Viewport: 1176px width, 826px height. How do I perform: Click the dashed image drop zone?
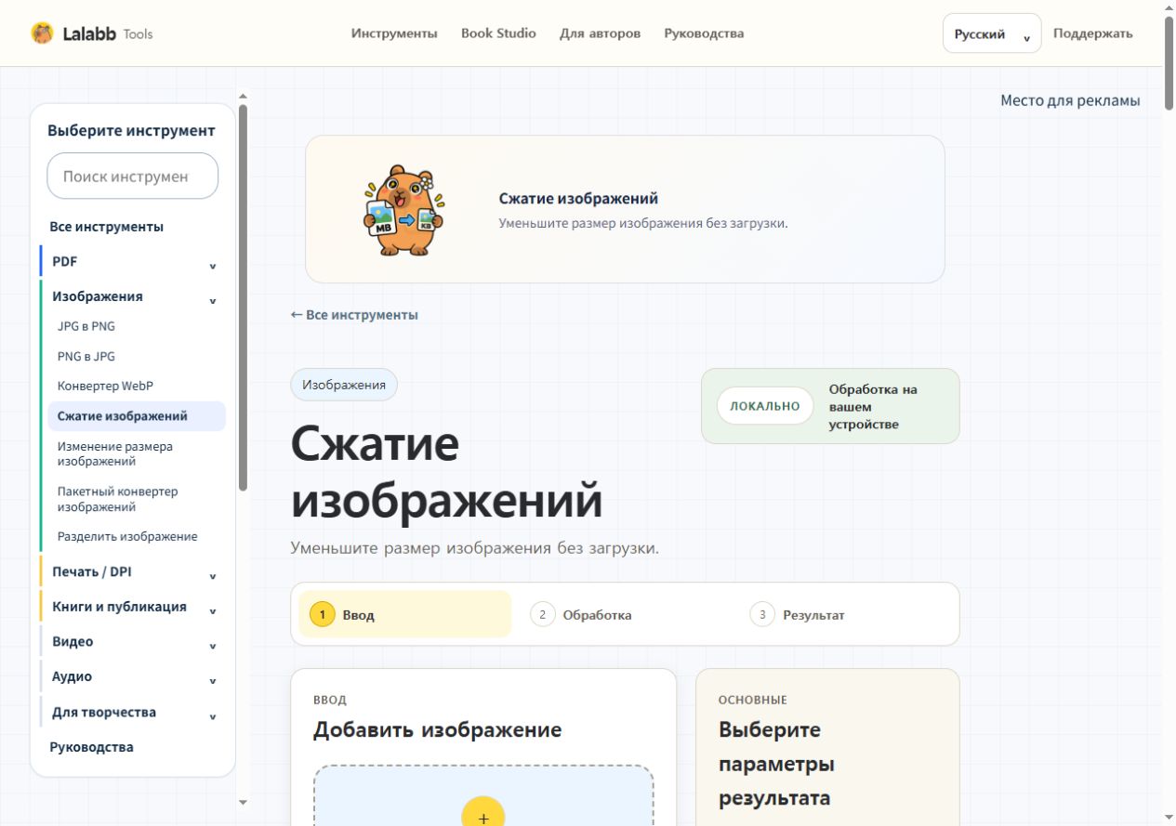483,795
